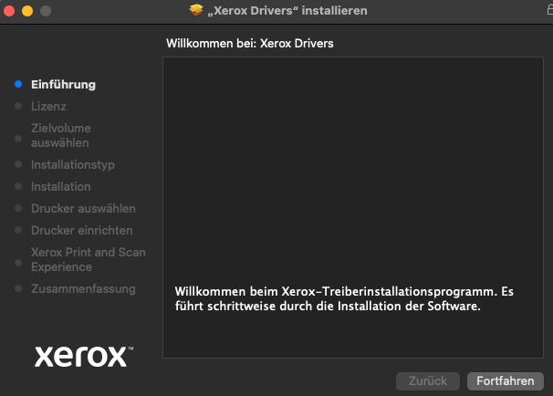
Task: Click the package icon in the title bar
Action: click(x=196, y=10)
